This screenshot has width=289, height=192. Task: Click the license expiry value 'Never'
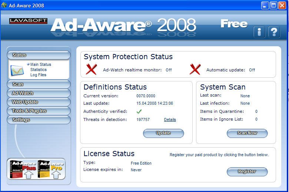point(136,170)
